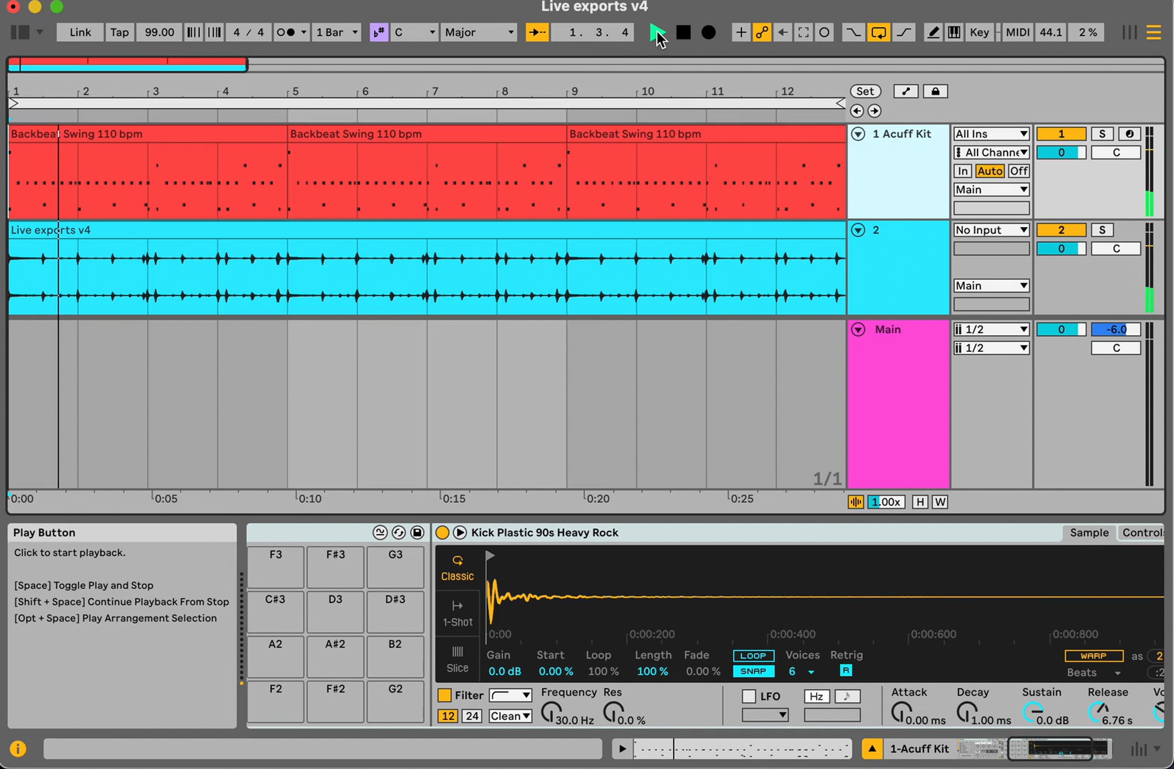Click the Play button in the transport bar
The image size is (1174, 769).
(657, 33)
